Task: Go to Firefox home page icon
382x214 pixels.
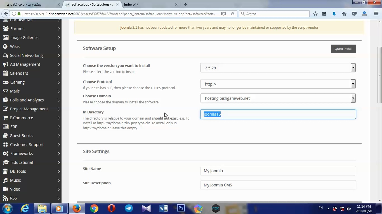Action: click(344, 14)
